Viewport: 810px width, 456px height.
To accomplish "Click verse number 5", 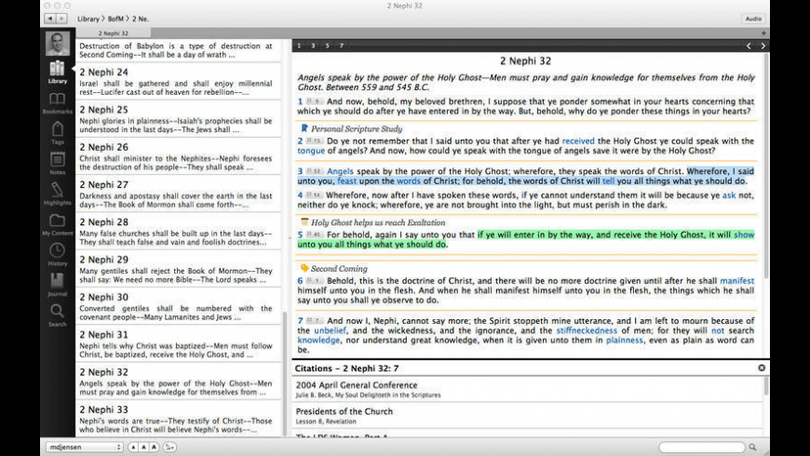I will 300,235.
